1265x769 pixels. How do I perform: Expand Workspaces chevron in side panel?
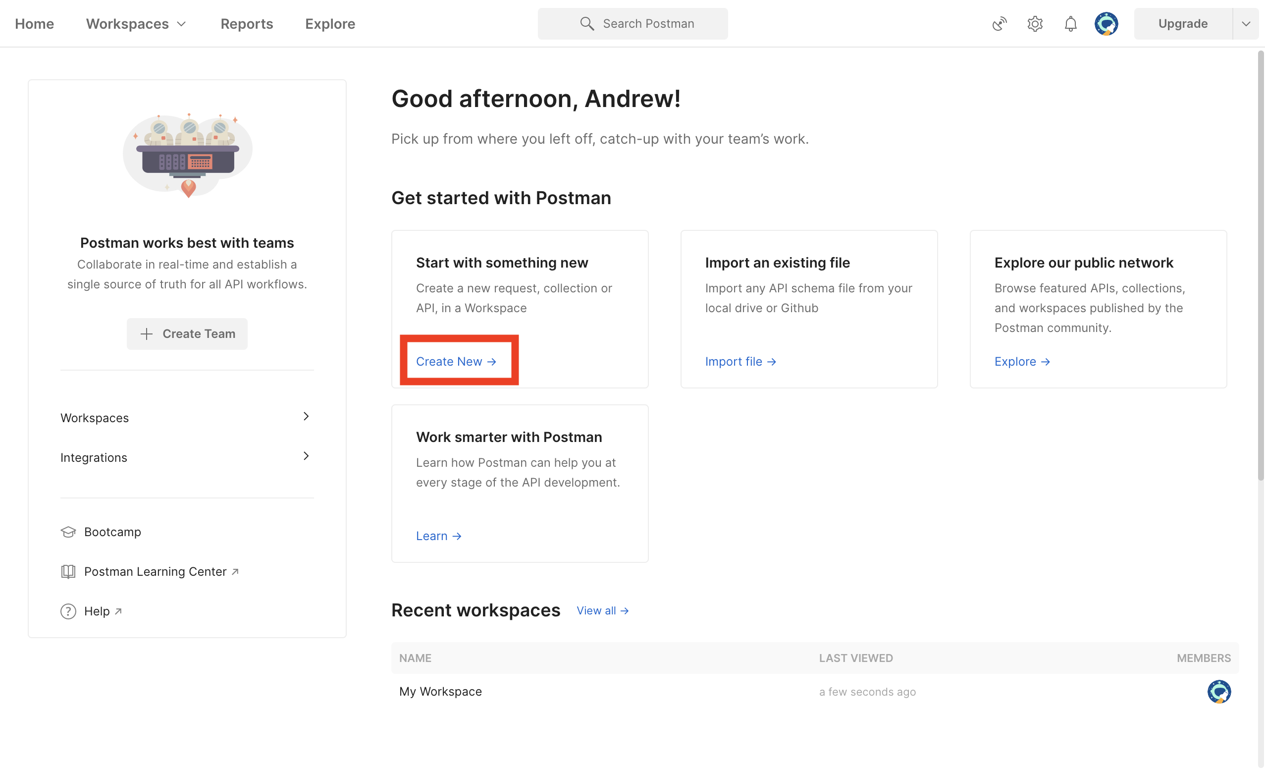(x=306, y=416)
